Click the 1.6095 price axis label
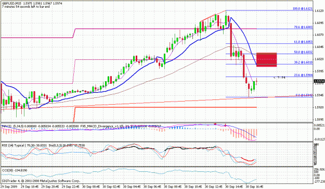Image resolution: width=325 pixels, height=189 pixels. click(x=319, y=23)
